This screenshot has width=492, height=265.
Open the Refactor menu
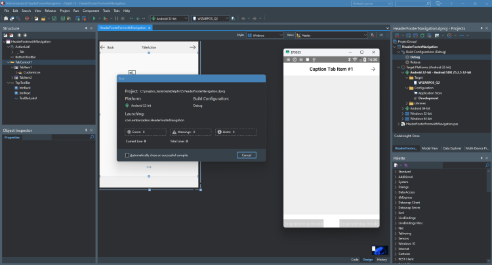point(51,10)
